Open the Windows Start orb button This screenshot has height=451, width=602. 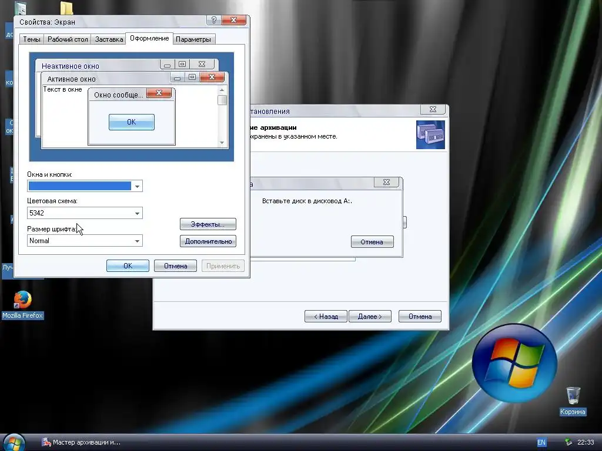click(x=14, y=443)
